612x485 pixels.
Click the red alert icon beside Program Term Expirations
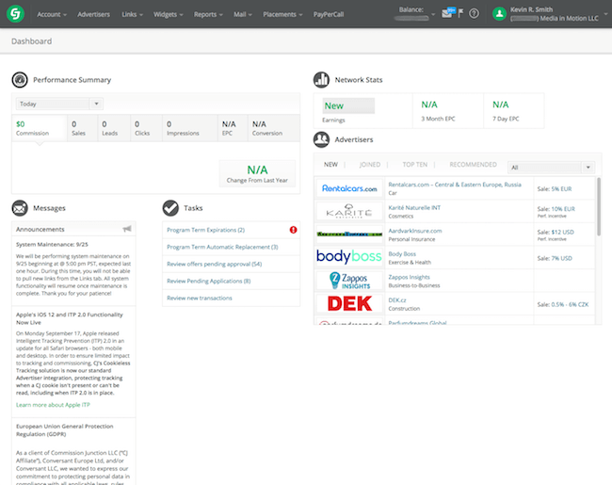[x=294, y=230]
